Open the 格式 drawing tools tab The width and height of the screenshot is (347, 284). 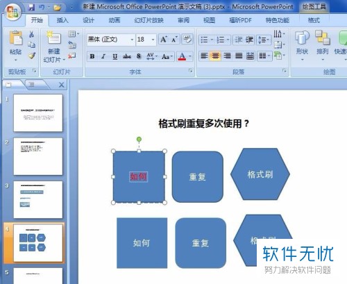(314, 20)
